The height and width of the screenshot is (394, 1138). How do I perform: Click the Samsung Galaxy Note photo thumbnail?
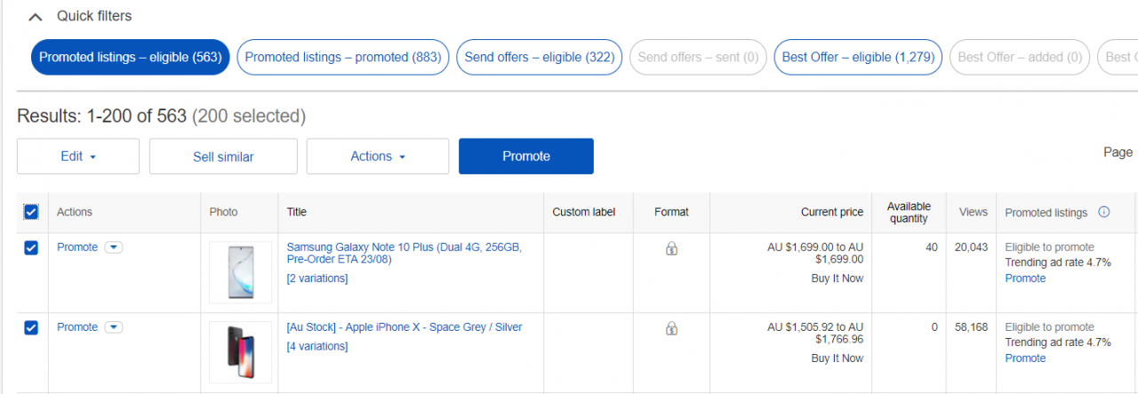[x=240, y=272]
